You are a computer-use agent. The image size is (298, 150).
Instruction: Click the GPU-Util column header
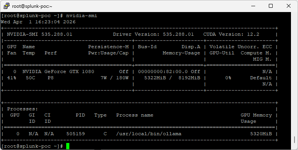click(x=222, y=53)
